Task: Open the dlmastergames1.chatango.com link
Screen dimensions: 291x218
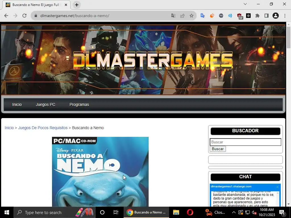Action: [231, 186]
